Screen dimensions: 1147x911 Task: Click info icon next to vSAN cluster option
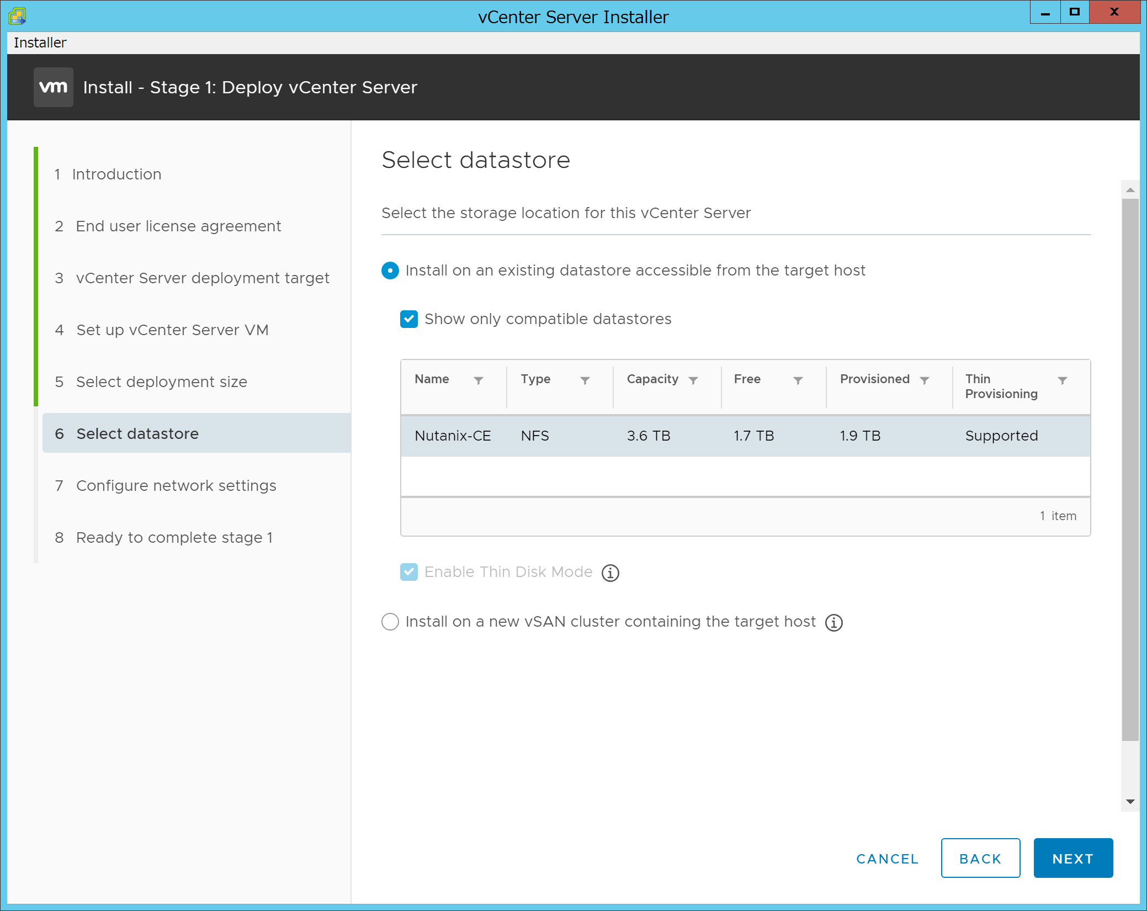[834, 623]
